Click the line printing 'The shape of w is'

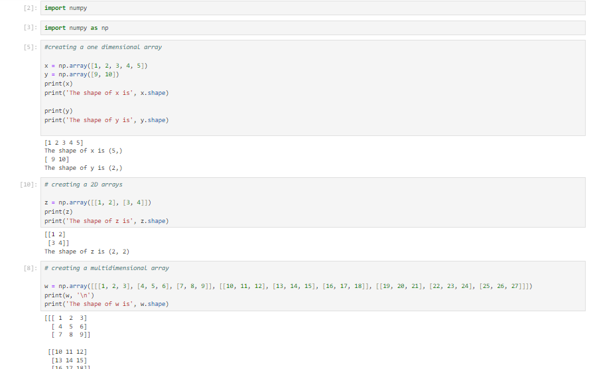(x=106, y=304)
